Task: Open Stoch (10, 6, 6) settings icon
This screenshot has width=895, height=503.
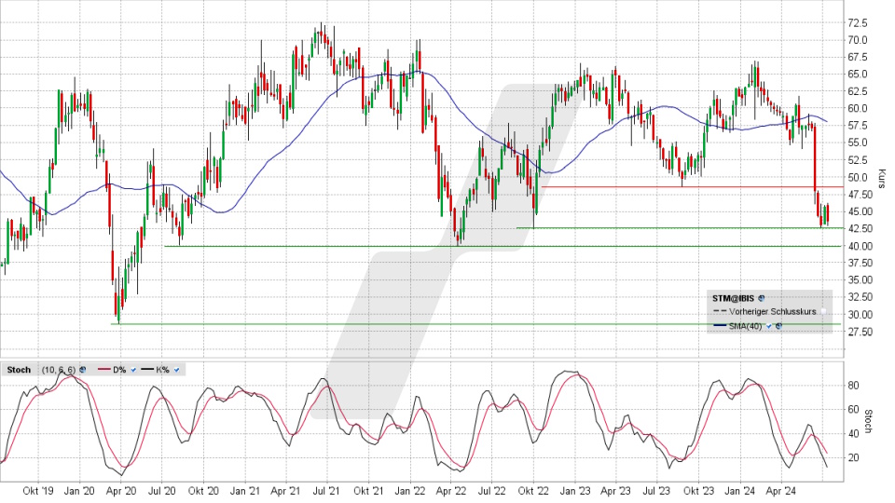Action: click(x=82, y=370)
